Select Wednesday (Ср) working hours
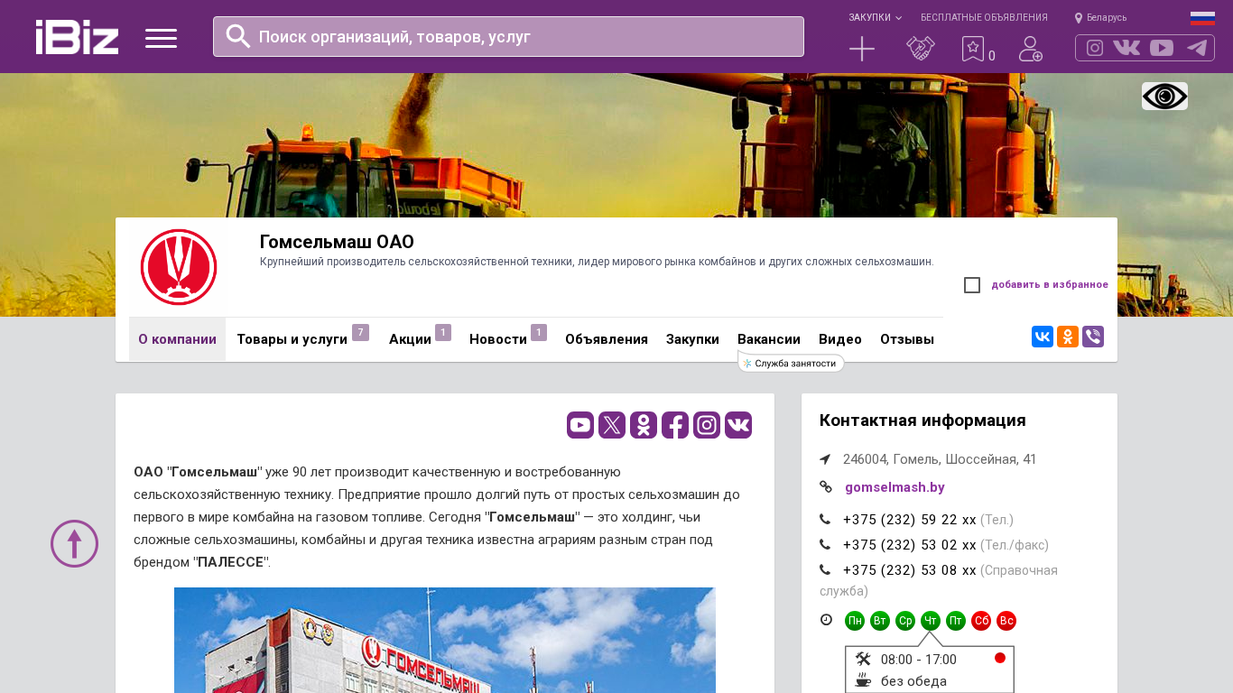The image size is (1233, 693). coord(905,621)
